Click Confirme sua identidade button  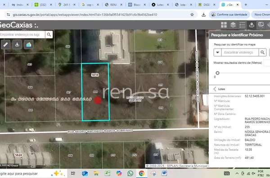(229, 15)
